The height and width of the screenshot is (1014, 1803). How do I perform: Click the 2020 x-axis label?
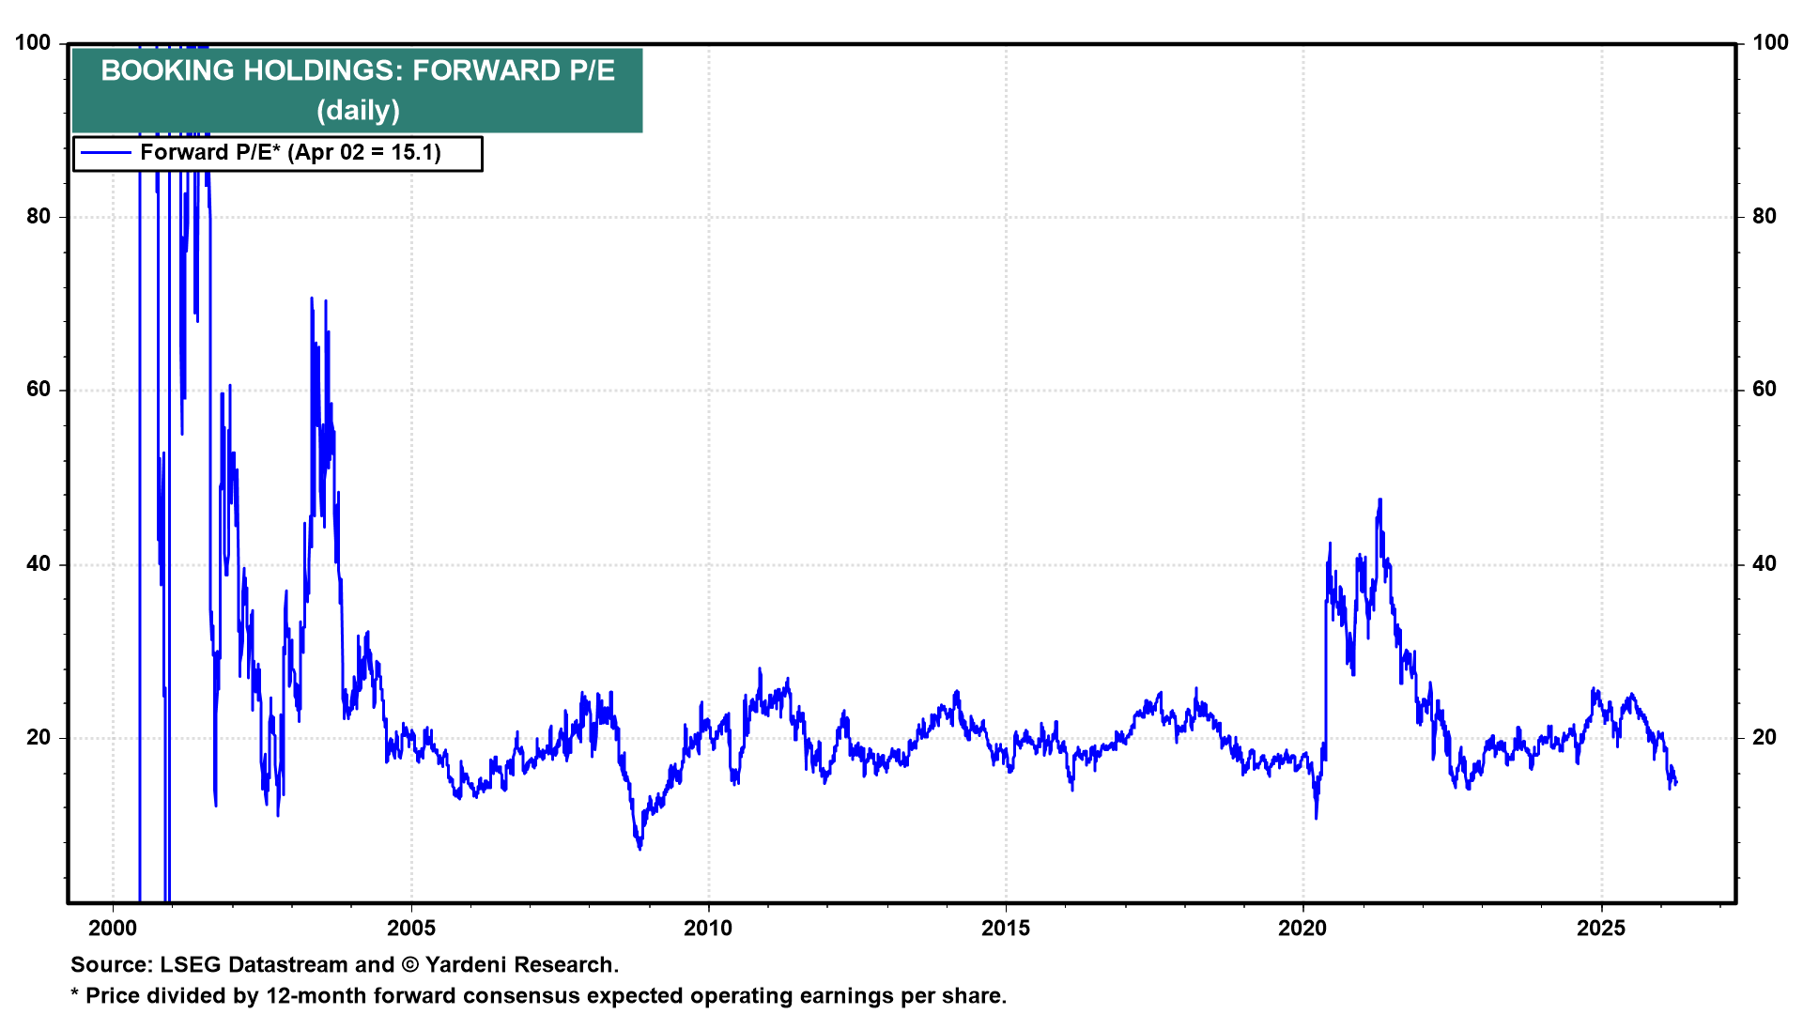1302,929
